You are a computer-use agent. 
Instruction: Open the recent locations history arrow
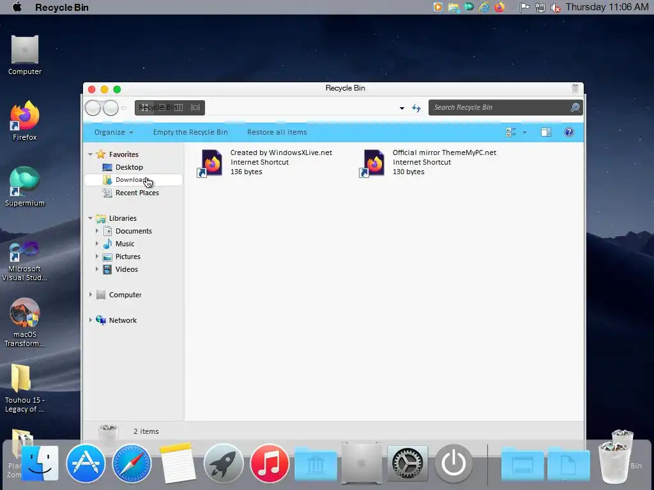click(x=124, y=108)
